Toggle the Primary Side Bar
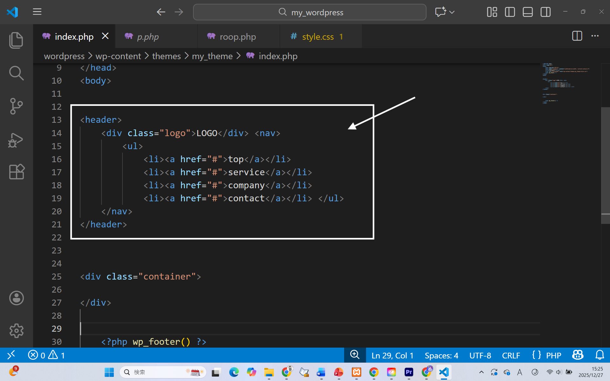 tap(509, 12)
